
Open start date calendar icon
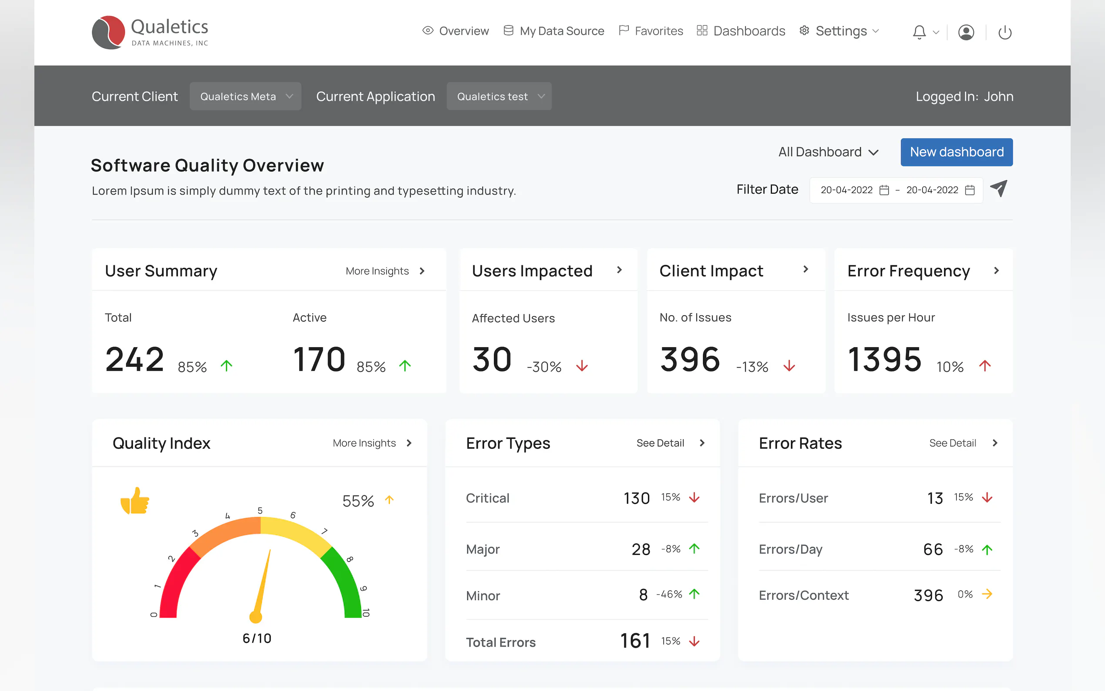pos(884,190)
